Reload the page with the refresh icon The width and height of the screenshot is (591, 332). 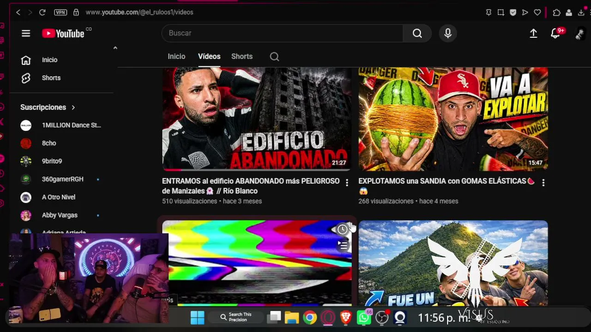point(42,12)
